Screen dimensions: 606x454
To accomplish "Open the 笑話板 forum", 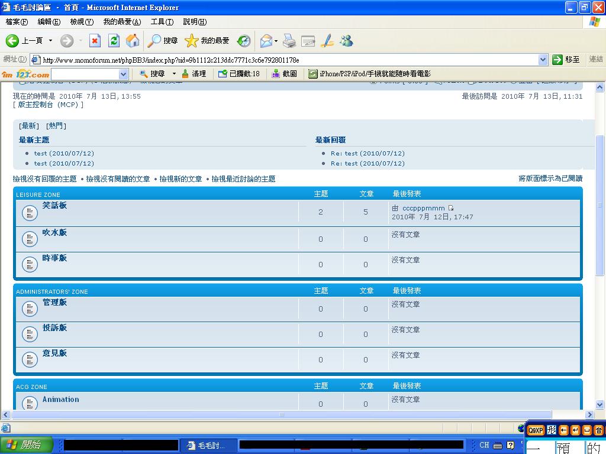I will pos(54,205).
